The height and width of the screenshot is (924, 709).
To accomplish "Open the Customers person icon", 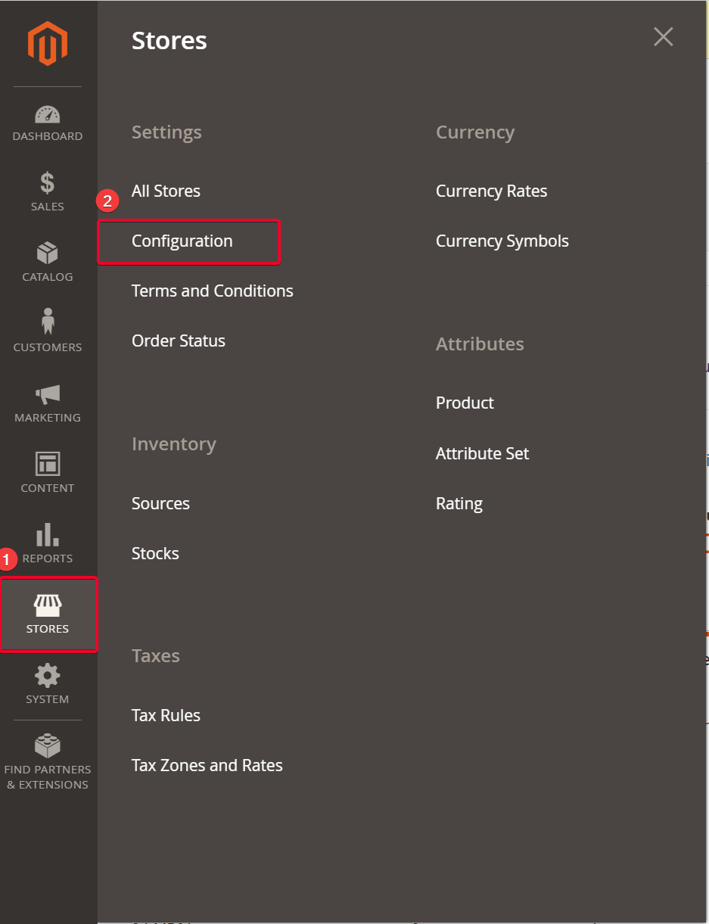I will click(48, 322).
